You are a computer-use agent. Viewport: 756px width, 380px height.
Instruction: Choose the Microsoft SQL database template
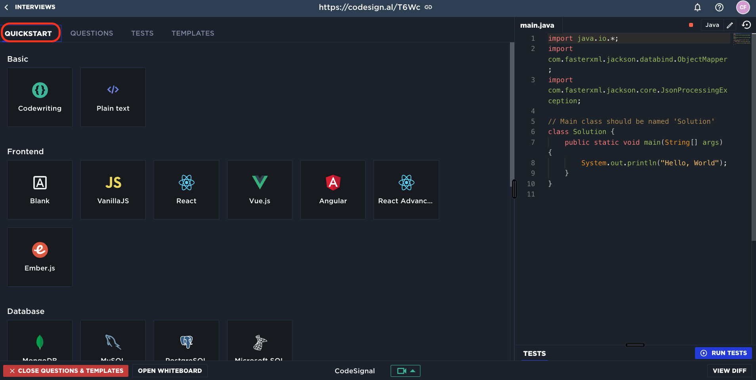coord(260,340)
